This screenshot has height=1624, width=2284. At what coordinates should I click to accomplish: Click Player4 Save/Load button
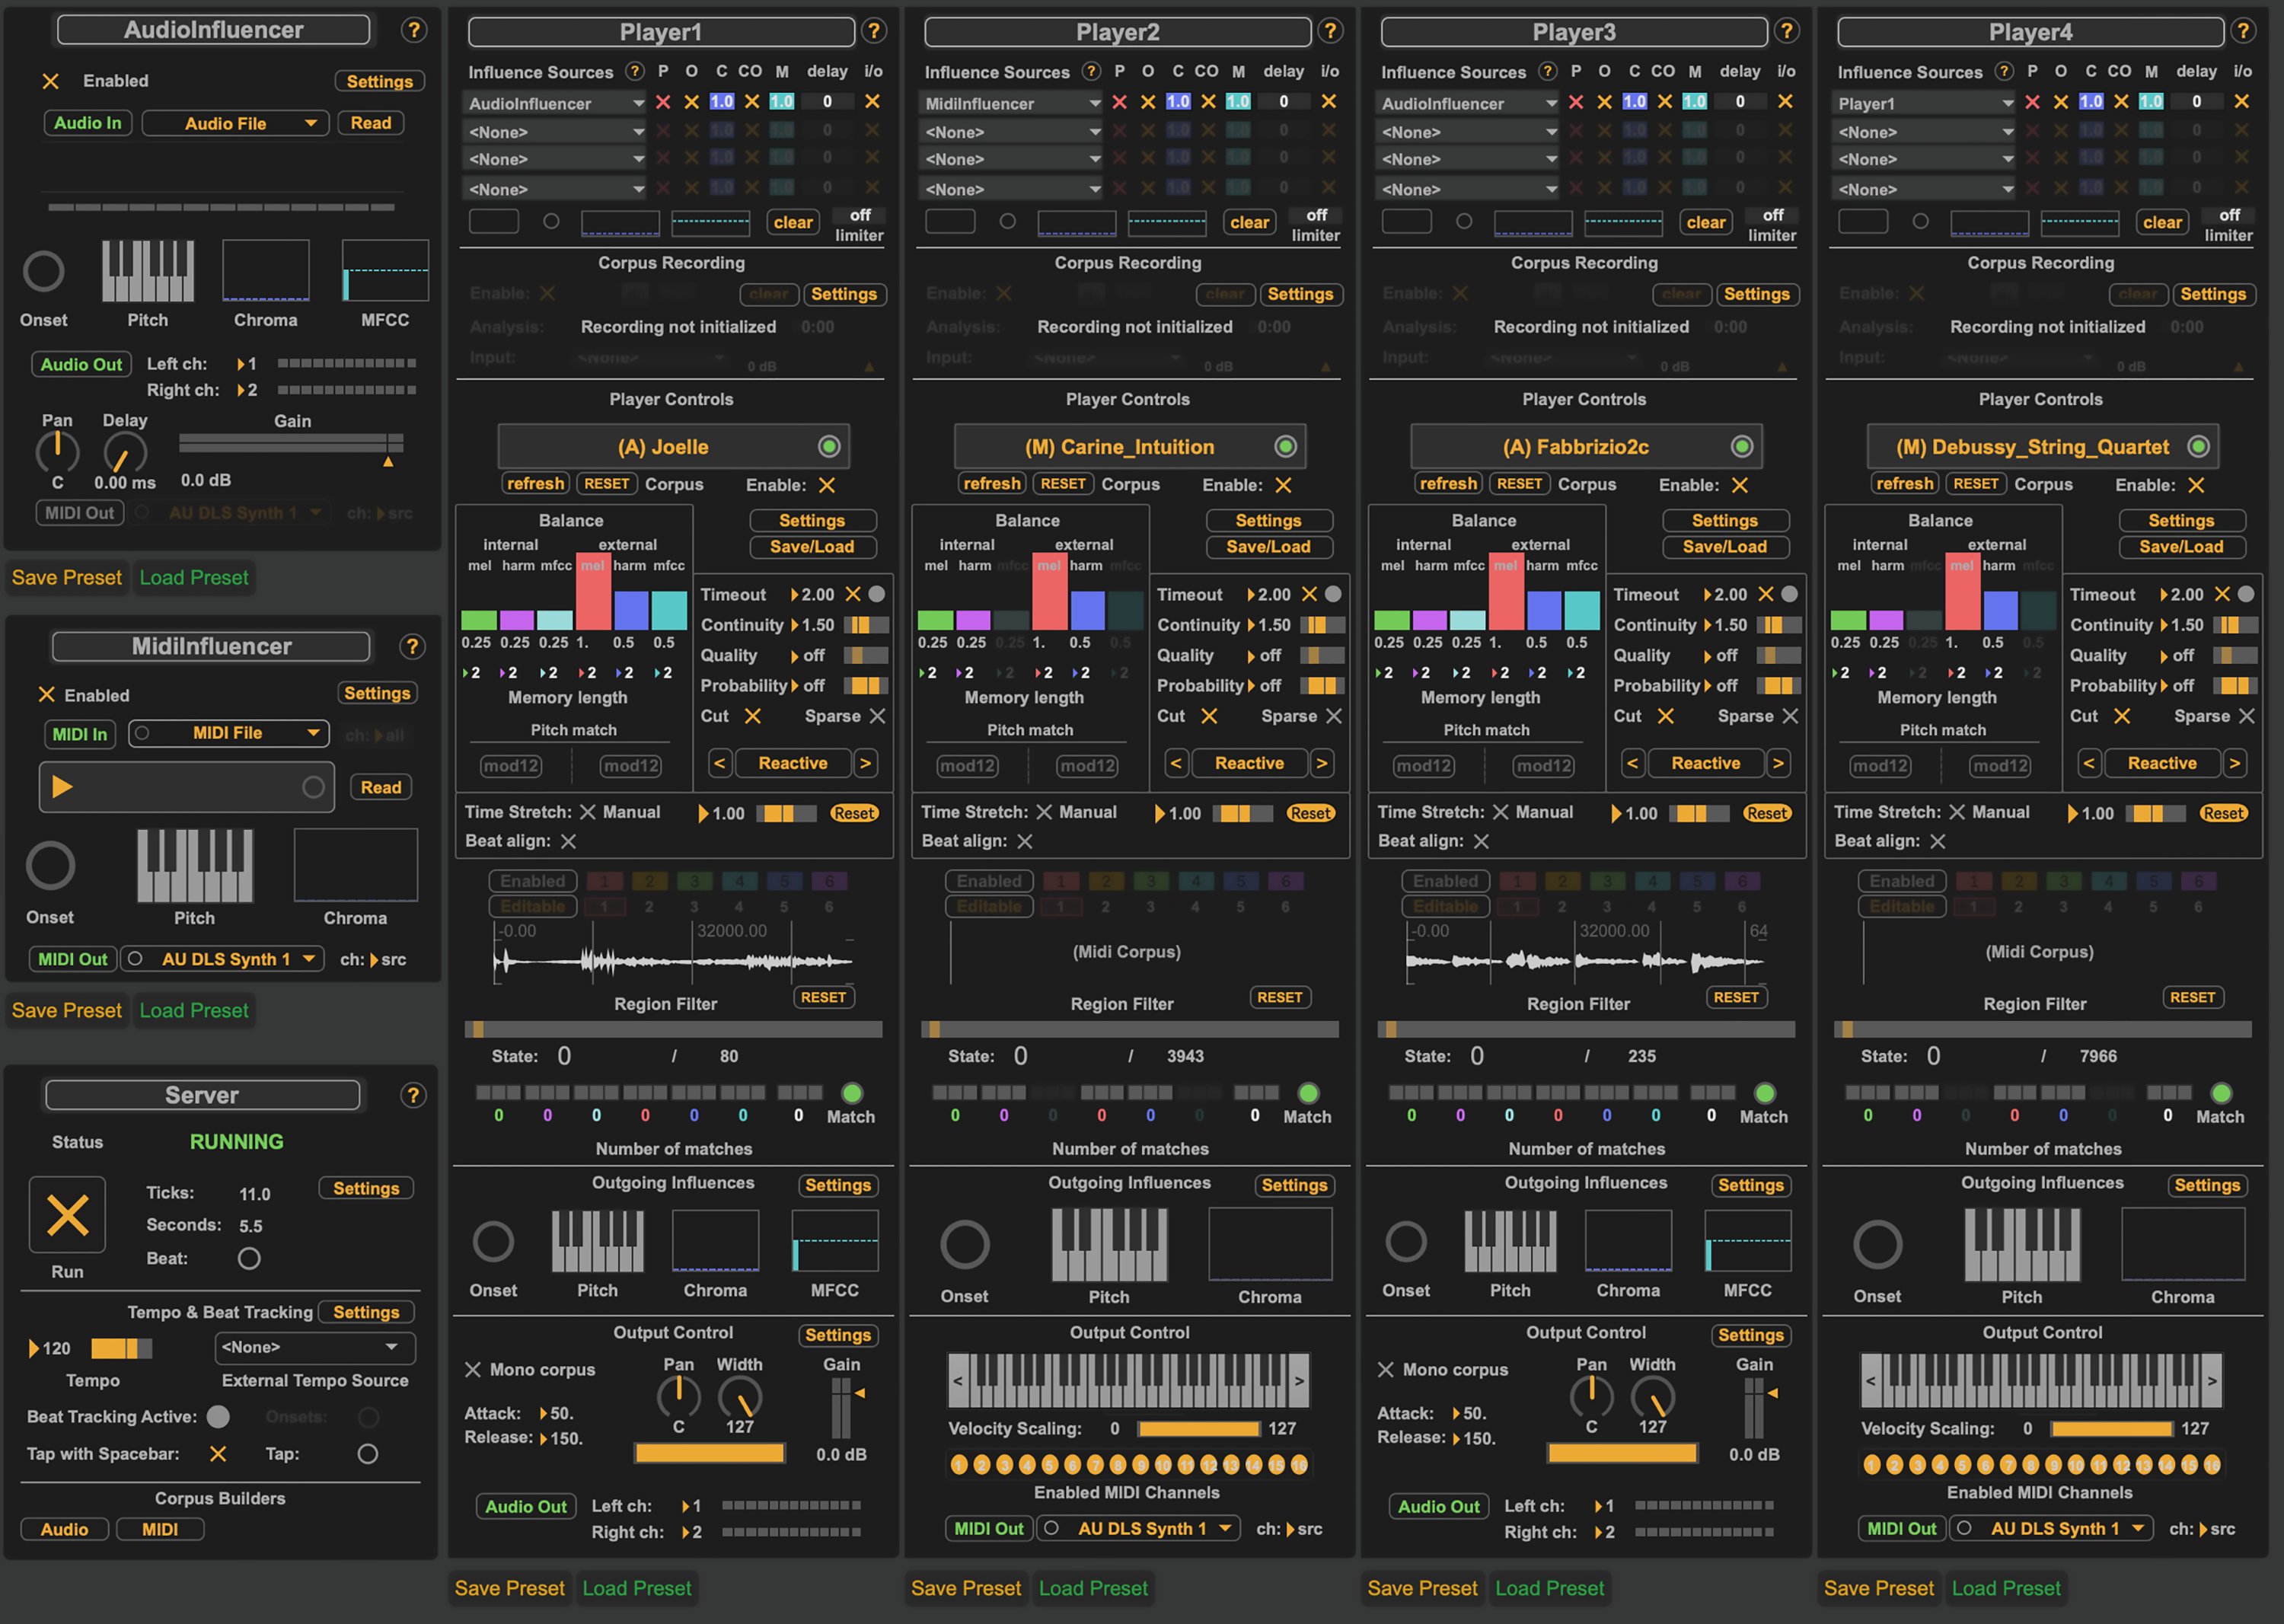(2181, 547)
